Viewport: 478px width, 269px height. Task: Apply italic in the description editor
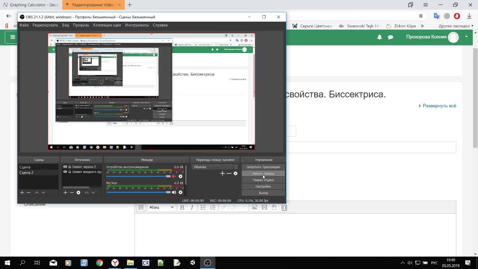(192, 207)
